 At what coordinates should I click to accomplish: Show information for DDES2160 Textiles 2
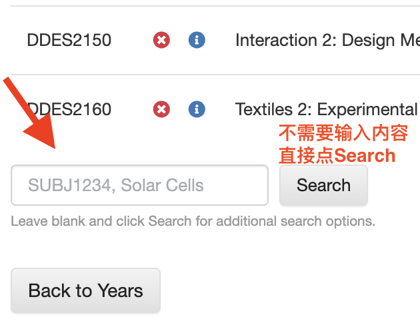click(197, 109)
